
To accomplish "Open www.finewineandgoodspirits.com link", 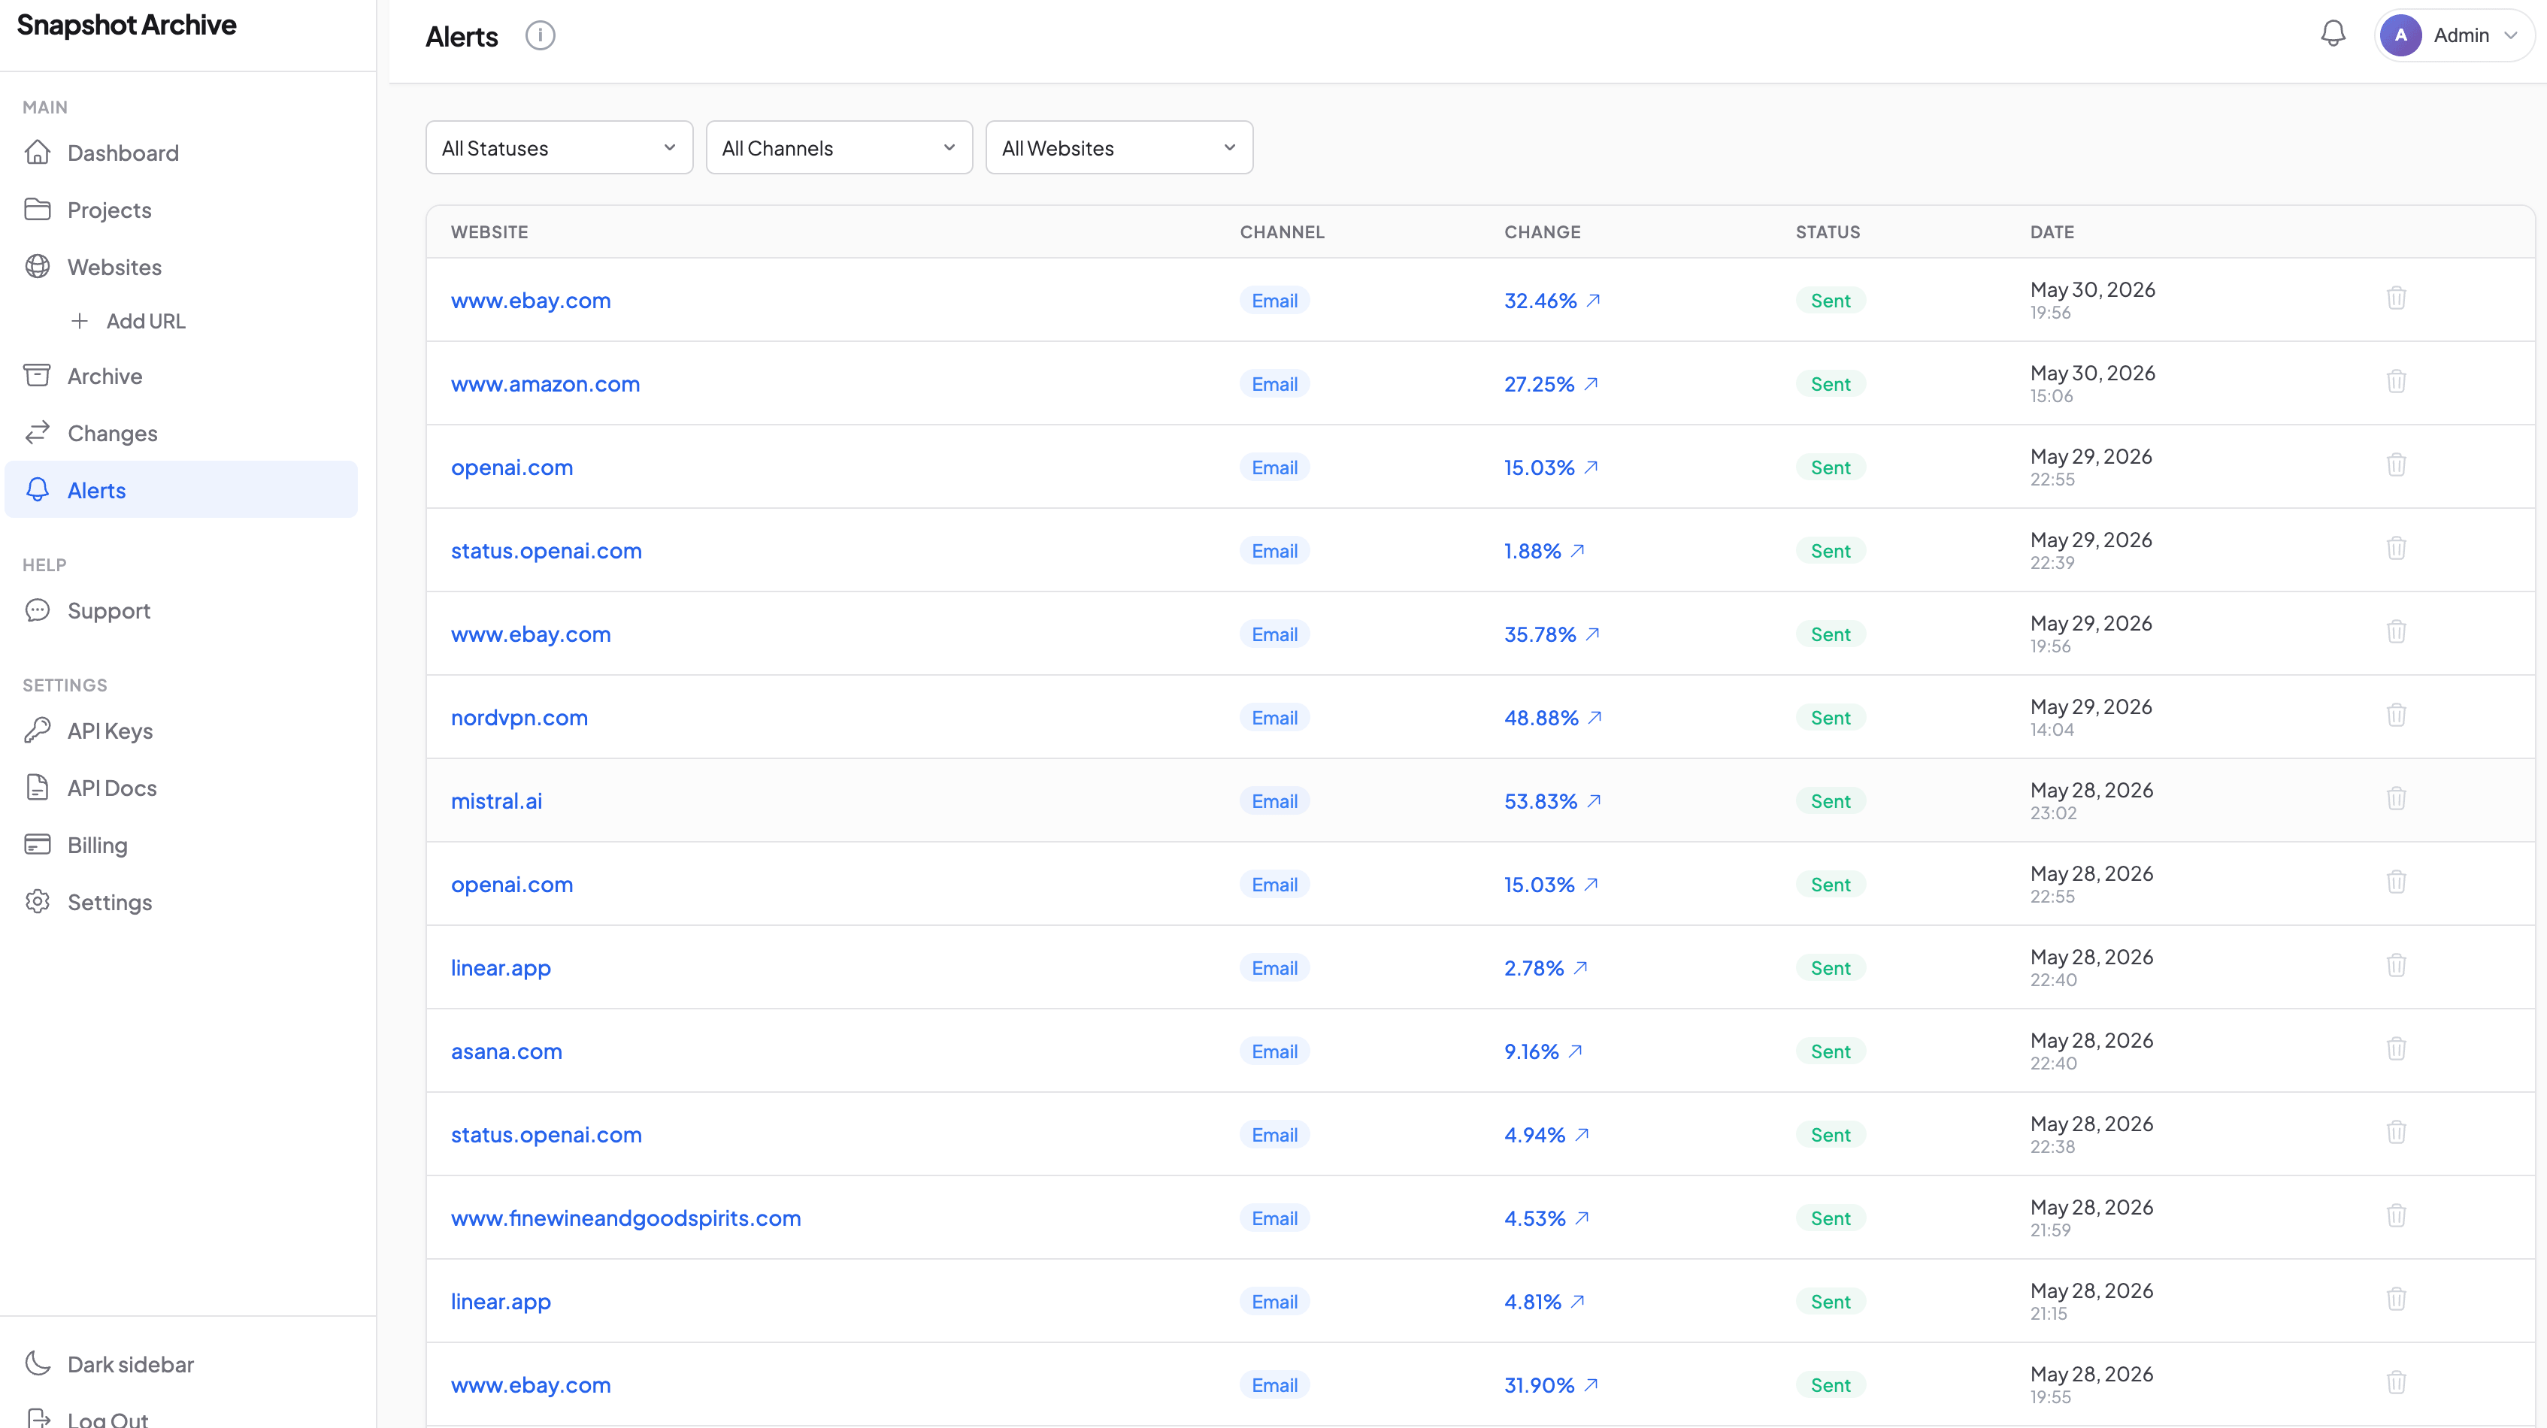I will tap(626, 1218).
